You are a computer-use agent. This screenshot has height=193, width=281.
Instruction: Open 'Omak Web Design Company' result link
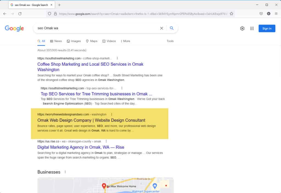point(91,120)
